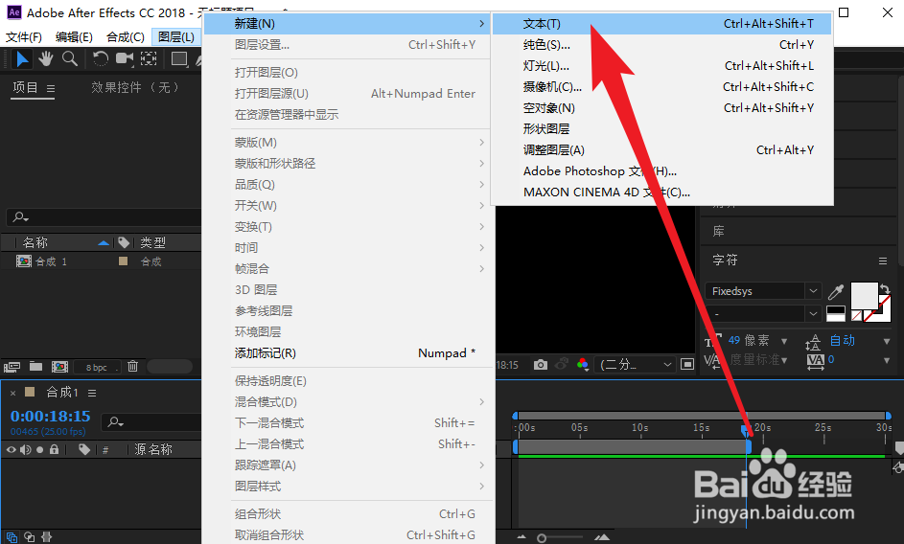Zoom out the timeline with small mountain icon
The width and height of the screenshot is (904, 544).
click(522, 537)
